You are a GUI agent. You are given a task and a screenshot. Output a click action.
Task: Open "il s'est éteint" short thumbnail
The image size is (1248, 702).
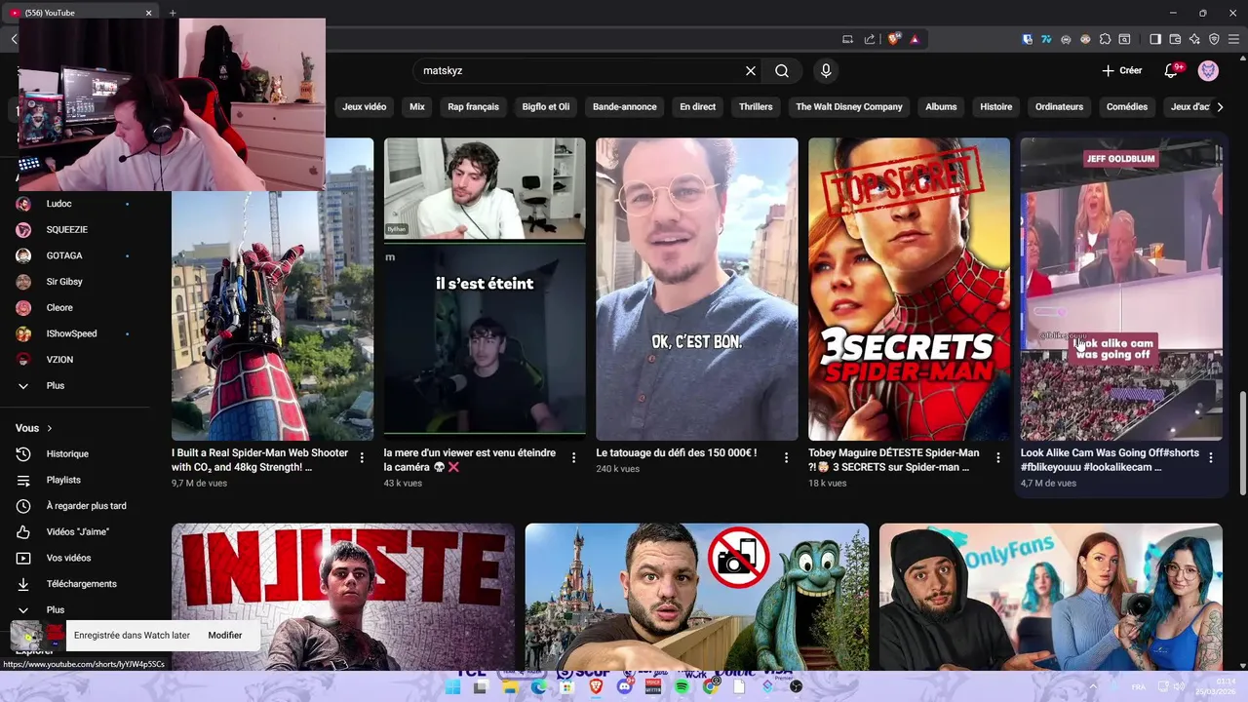[485, 290]
